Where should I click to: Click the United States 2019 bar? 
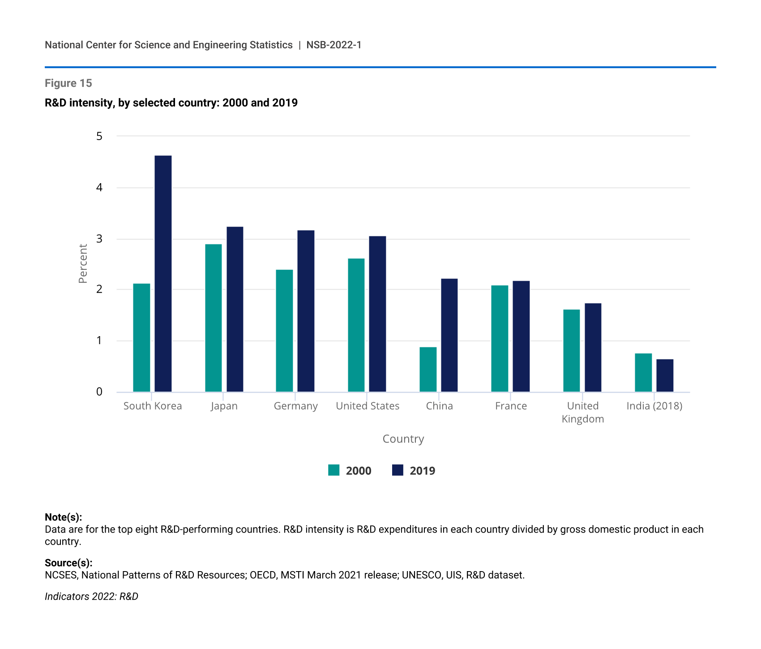(377, 314)
